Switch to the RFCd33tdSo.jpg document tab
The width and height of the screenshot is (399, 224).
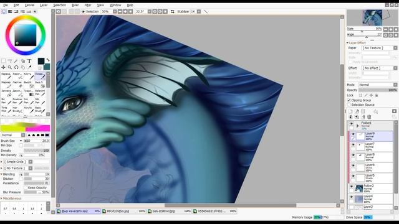(124, 212)
